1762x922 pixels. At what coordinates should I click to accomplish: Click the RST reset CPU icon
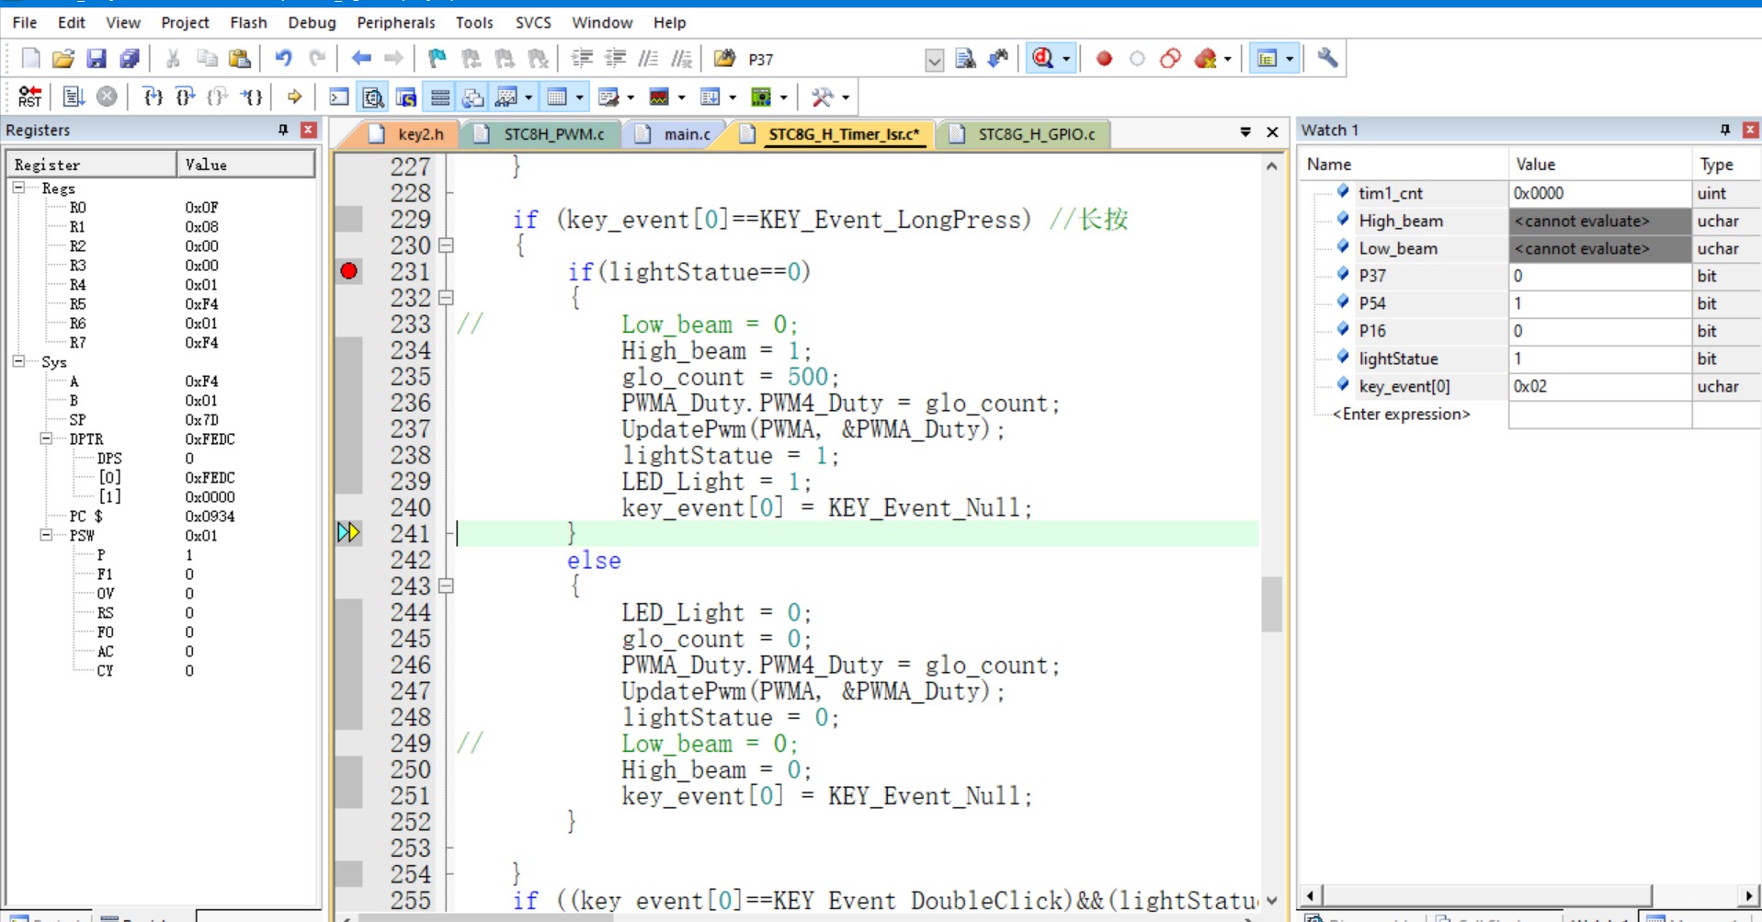pos(29,97)
